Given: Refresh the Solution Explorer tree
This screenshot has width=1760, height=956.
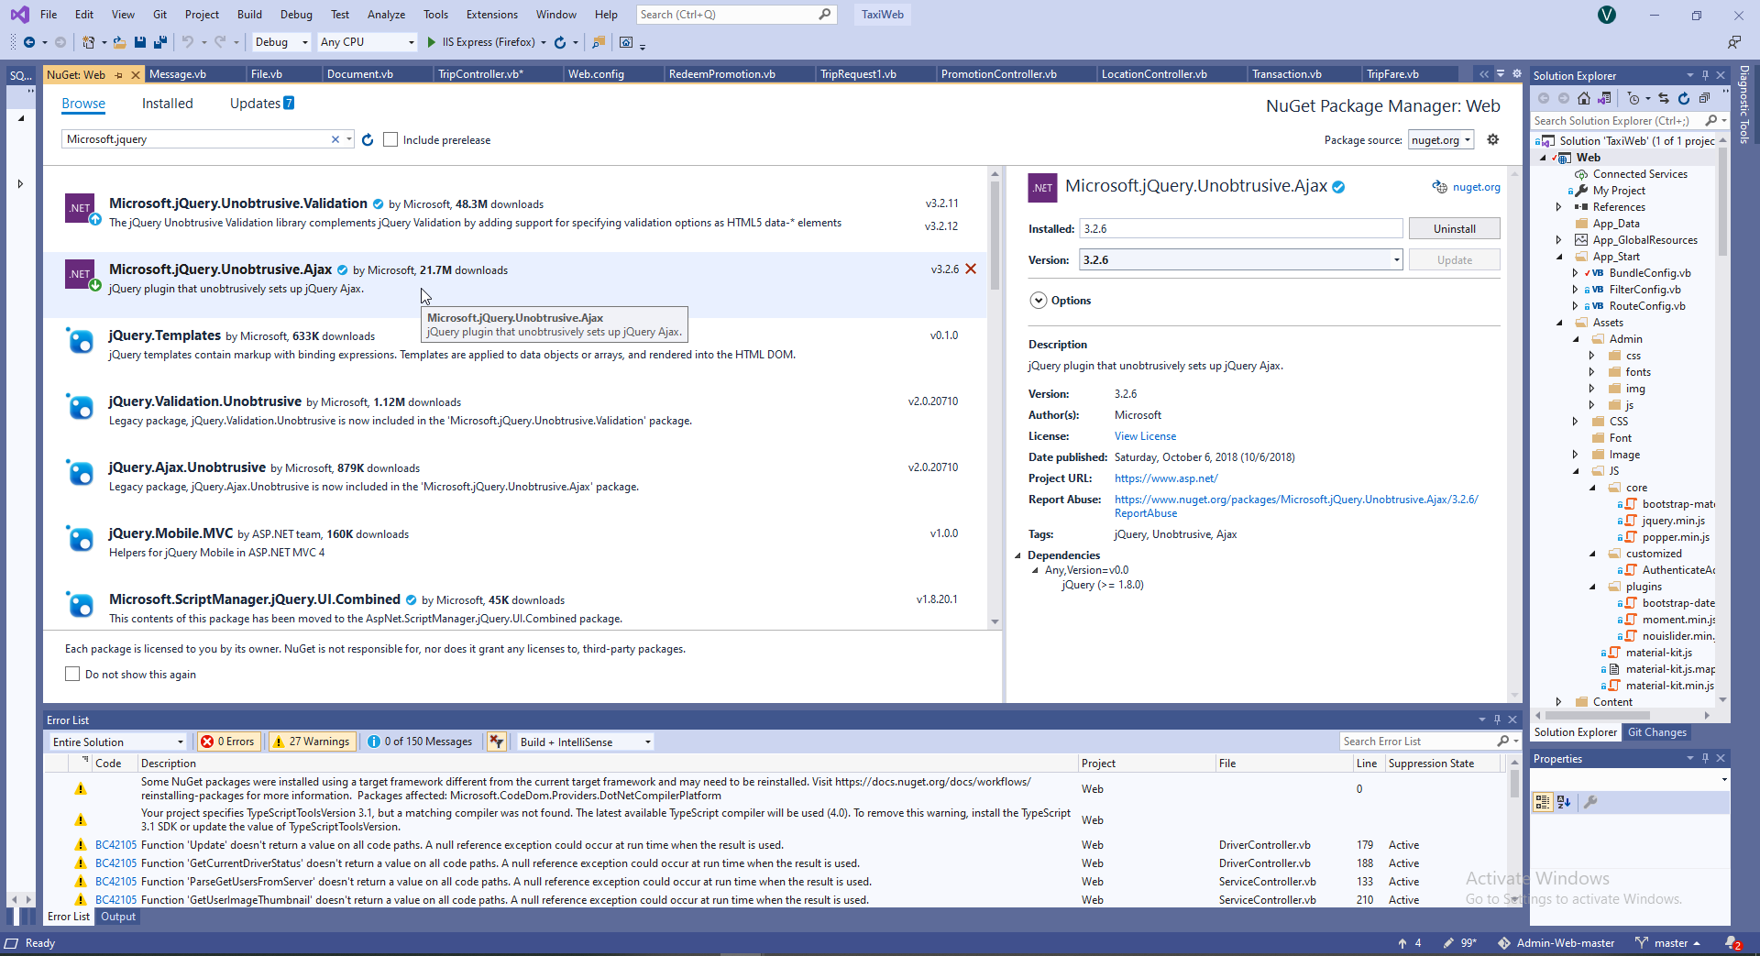Looking at the screenshot, I should pos(1684,98).
